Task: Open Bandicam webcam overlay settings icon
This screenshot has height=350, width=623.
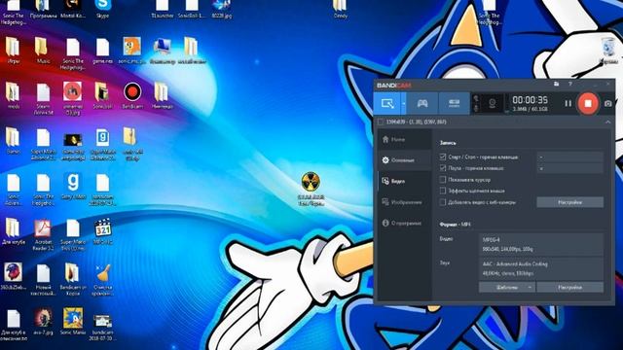Action: point(492,104)
